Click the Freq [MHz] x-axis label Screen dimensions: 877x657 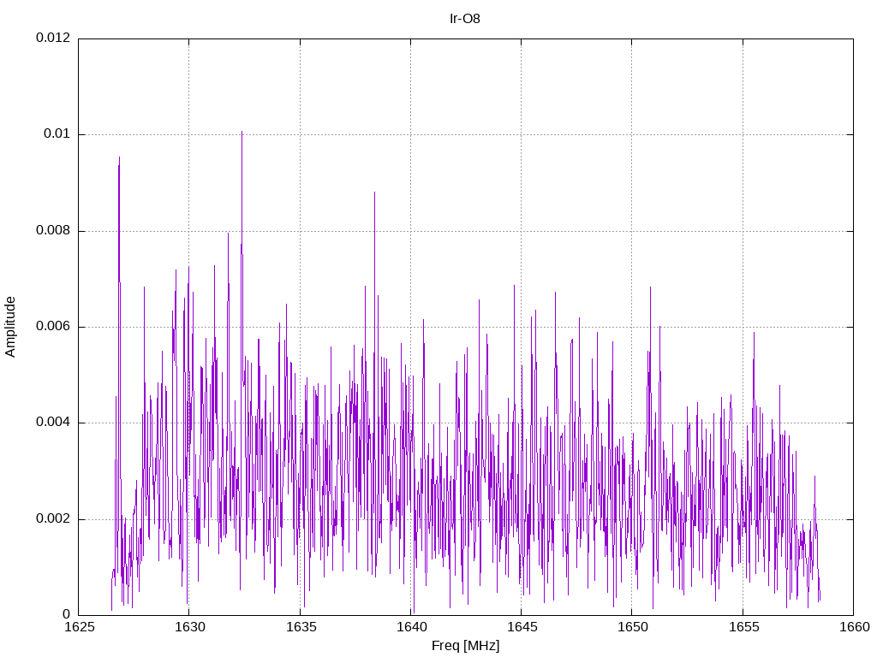465,646
